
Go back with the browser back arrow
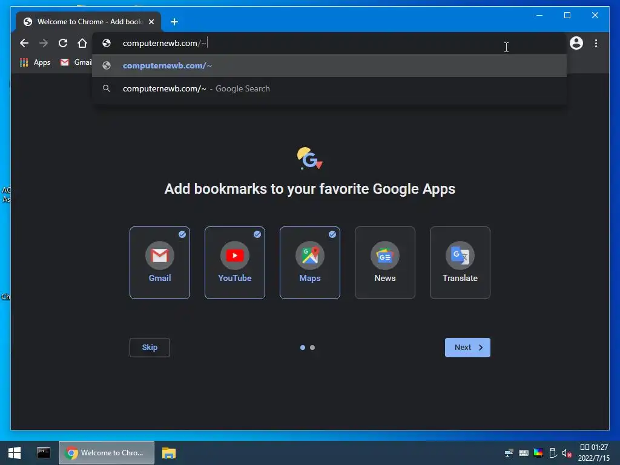point(24,43)
